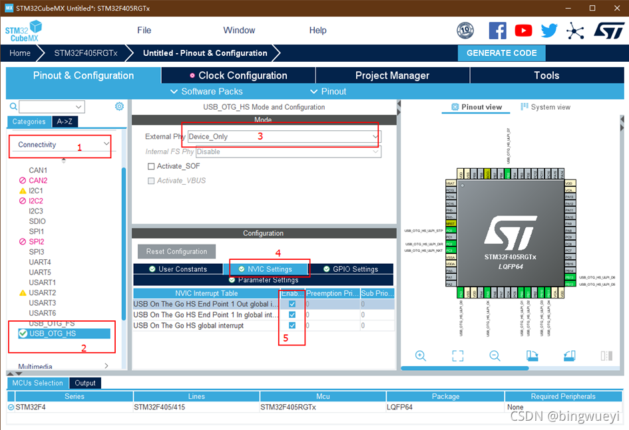The image size is (629, 430).
Task: Open the categories gear settings icon
Action: [119, 106]
